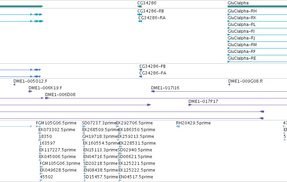Click EST FGM105G06.5prime
The height and width of the screenshot is (182, 287).
[x=56, y=123]
